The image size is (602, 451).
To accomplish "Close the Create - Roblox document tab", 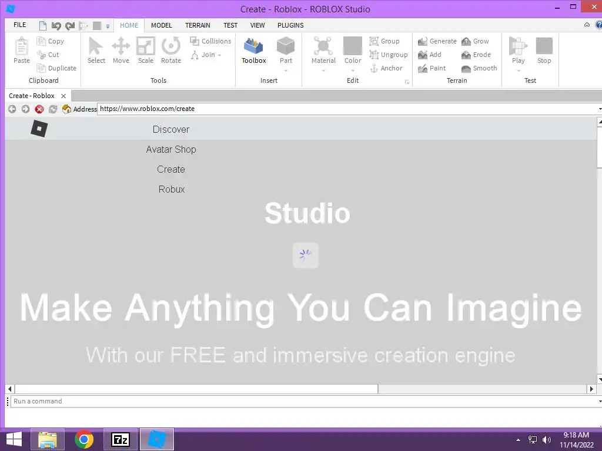I will point(63,96).
